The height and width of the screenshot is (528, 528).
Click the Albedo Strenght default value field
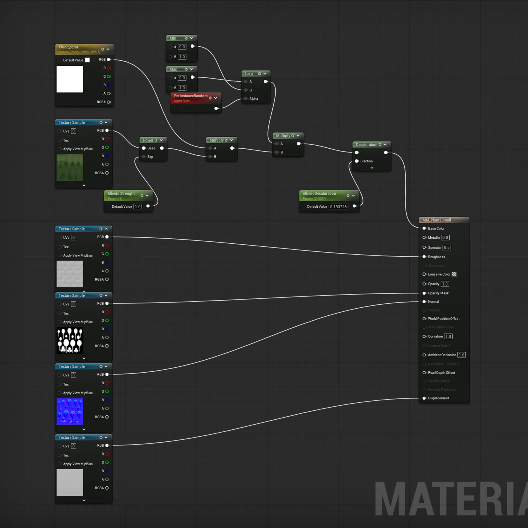tap(138, 207)
